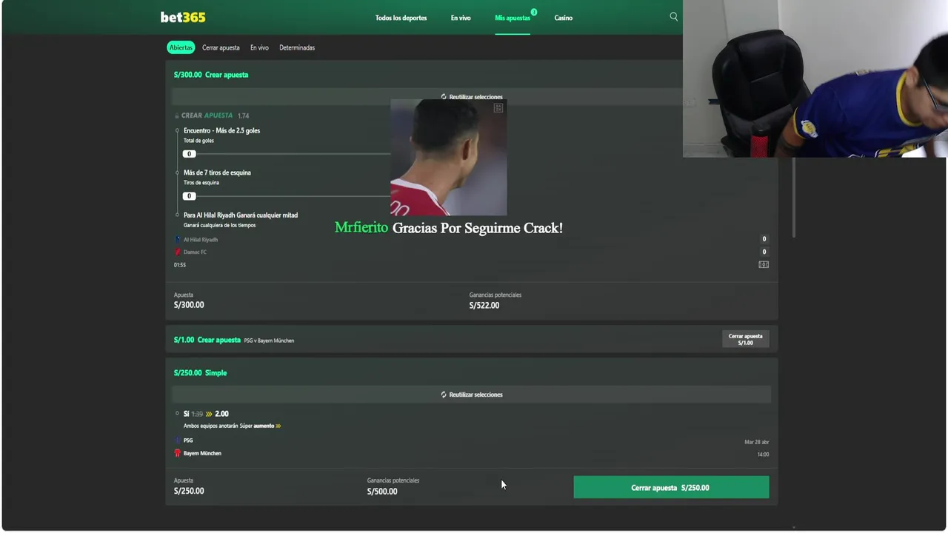948x533 pixels.
Task: Select the Abiertas tab
Action: (181, 47)
